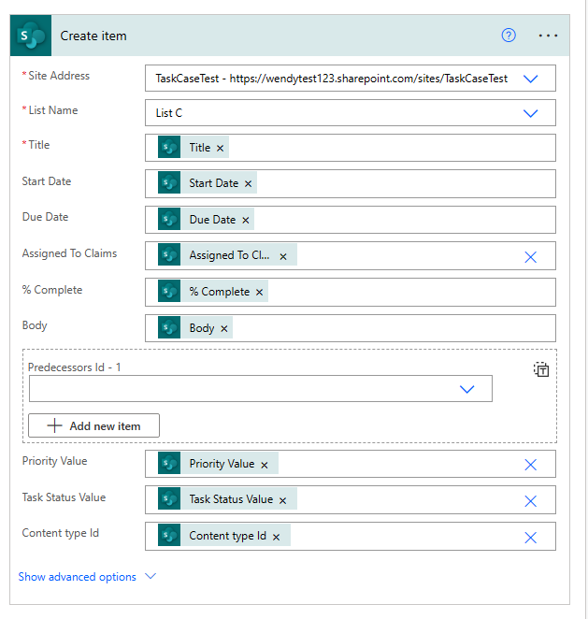Click the Priority Value label
588x619 pixels.
[x=54, y=461]
